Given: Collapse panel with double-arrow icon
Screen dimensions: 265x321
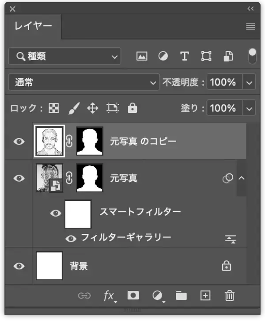Looking at the screenshot, I should click(250, 8).
